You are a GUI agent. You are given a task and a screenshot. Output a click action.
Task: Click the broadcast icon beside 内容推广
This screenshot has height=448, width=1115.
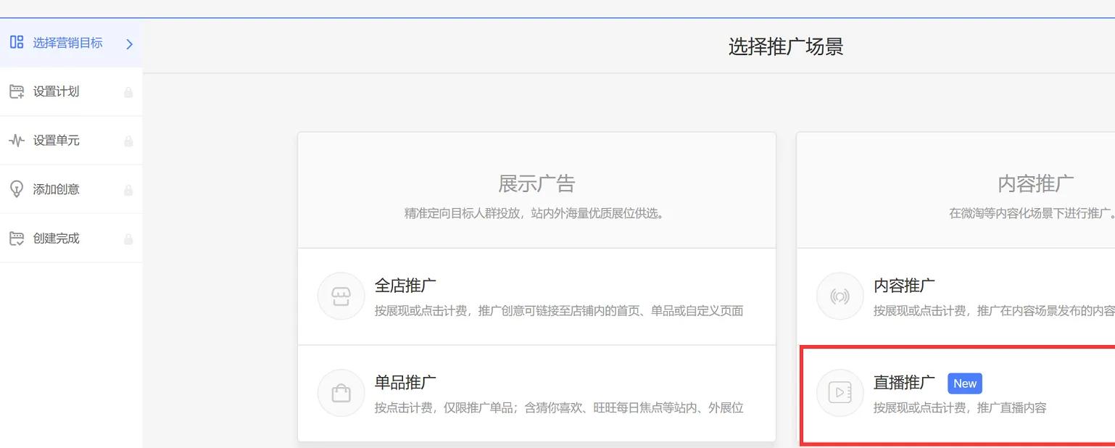(840, 295)
